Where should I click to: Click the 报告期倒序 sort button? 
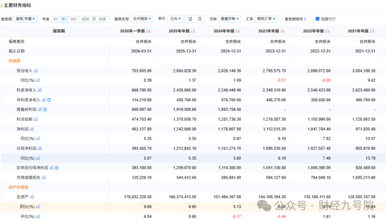tap(296, 19)
